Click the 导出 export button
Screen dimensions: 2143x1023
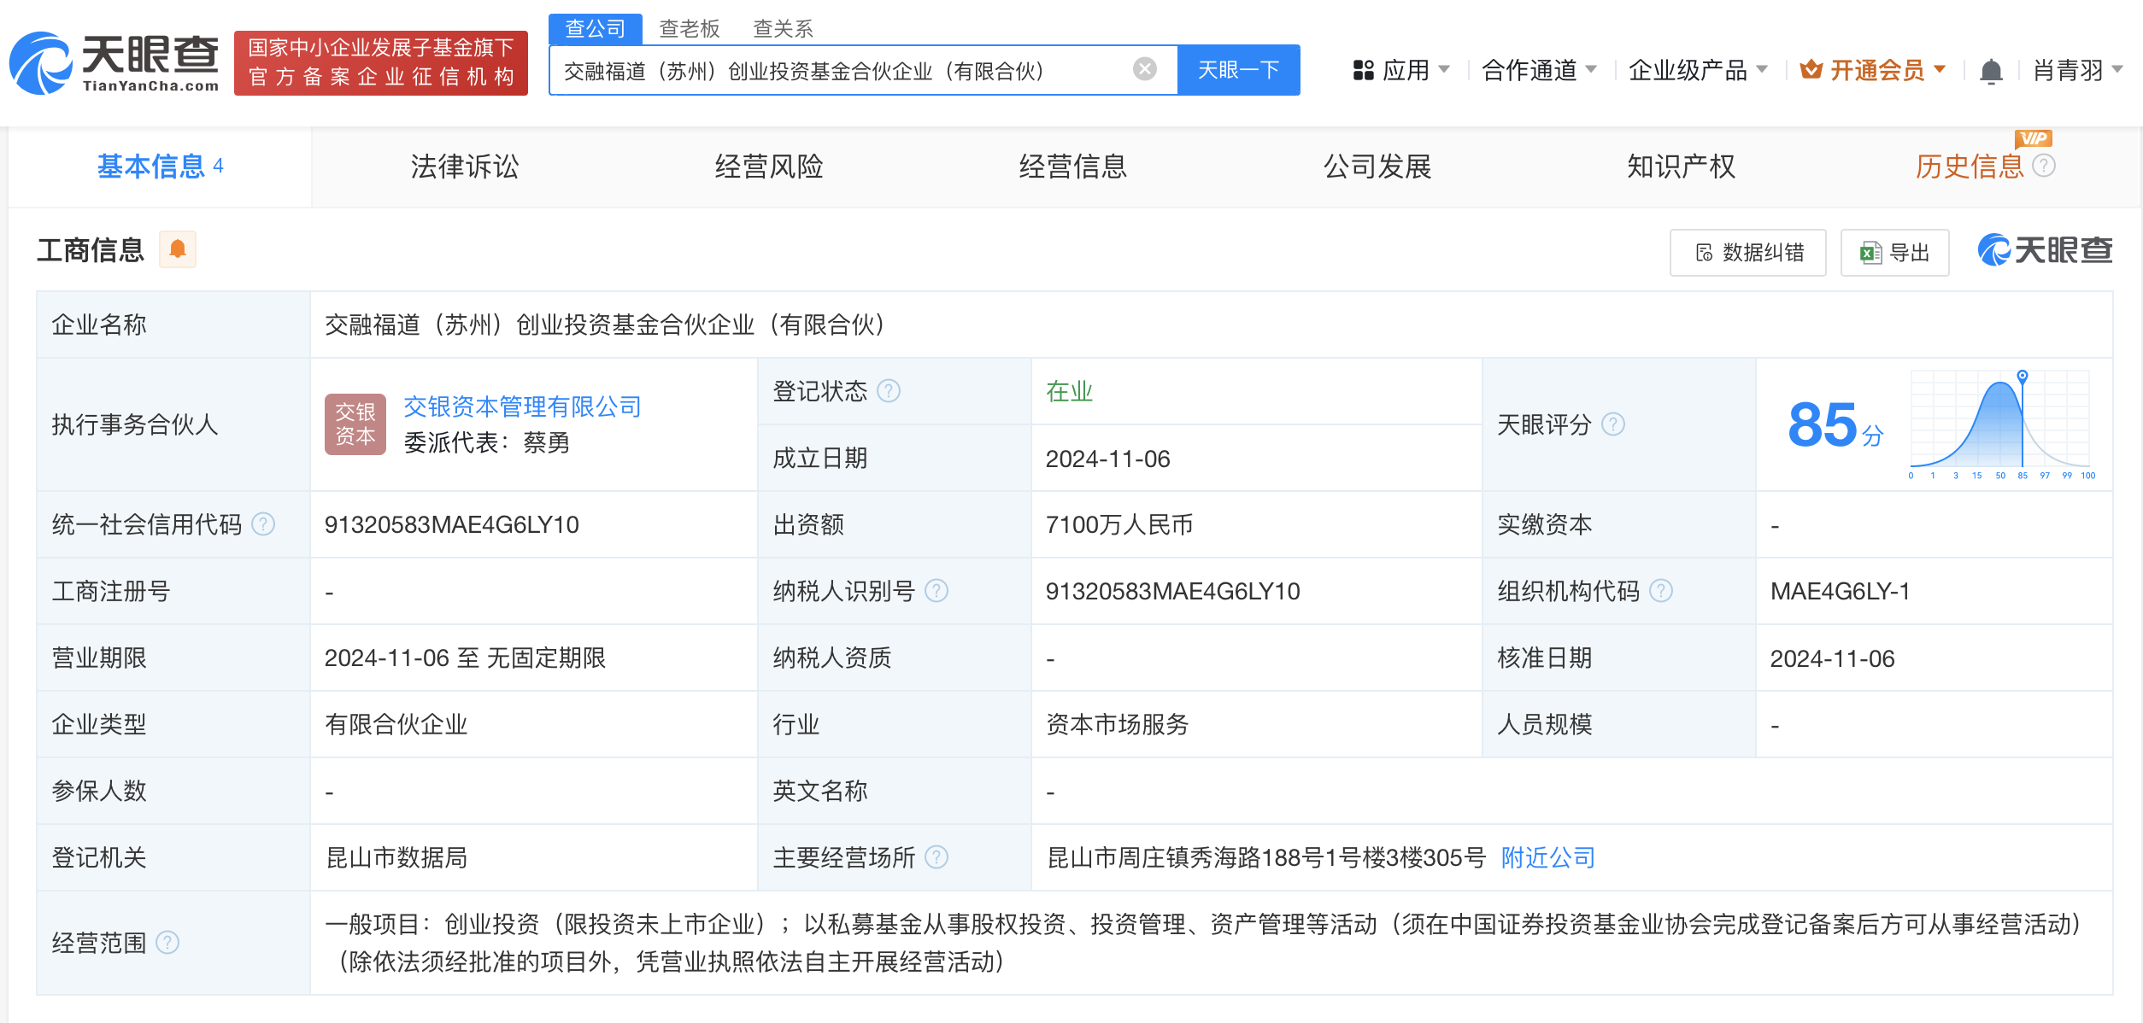(1894, 253)
